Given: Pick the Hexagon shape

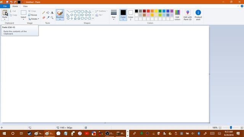Looking at the screenshot, I should 79,15.
